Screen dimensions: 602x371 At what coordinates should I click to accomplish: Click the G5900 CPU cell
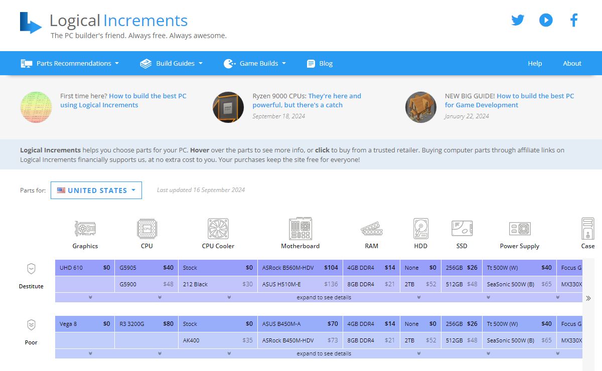coord(146,284)
